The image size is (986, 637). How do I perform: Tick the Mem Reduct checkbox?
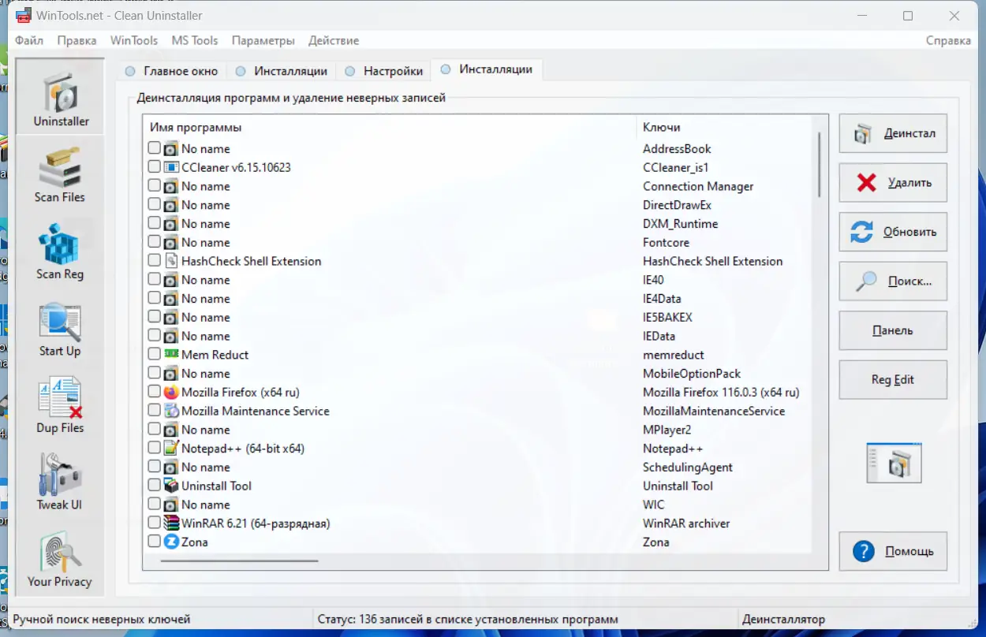154,355
